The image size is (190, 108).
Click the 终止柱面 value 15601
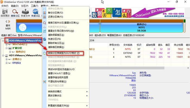(x=179, y=57)
